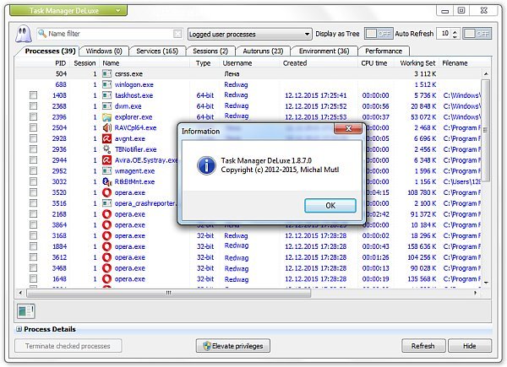Open the Task Manager DeLuxe title menu arrow
This screenshot has height=367, width=507.
pyautogui.click(x=118, y=11)
